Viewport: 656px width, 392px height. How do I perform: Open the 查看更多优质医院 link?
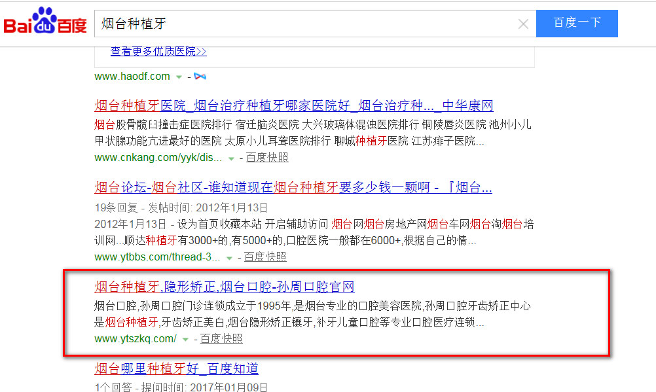pos(158,51)
